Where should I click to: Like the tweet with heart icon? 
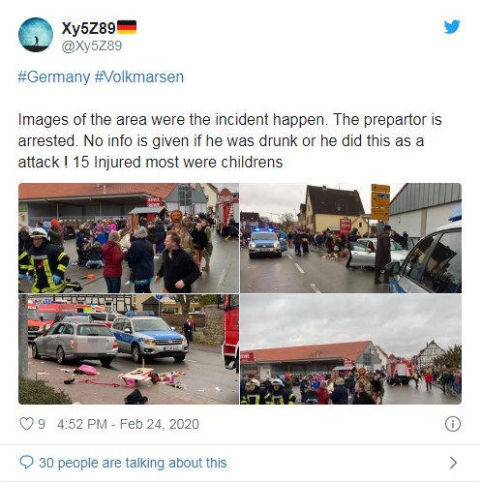tap(26, 424)
